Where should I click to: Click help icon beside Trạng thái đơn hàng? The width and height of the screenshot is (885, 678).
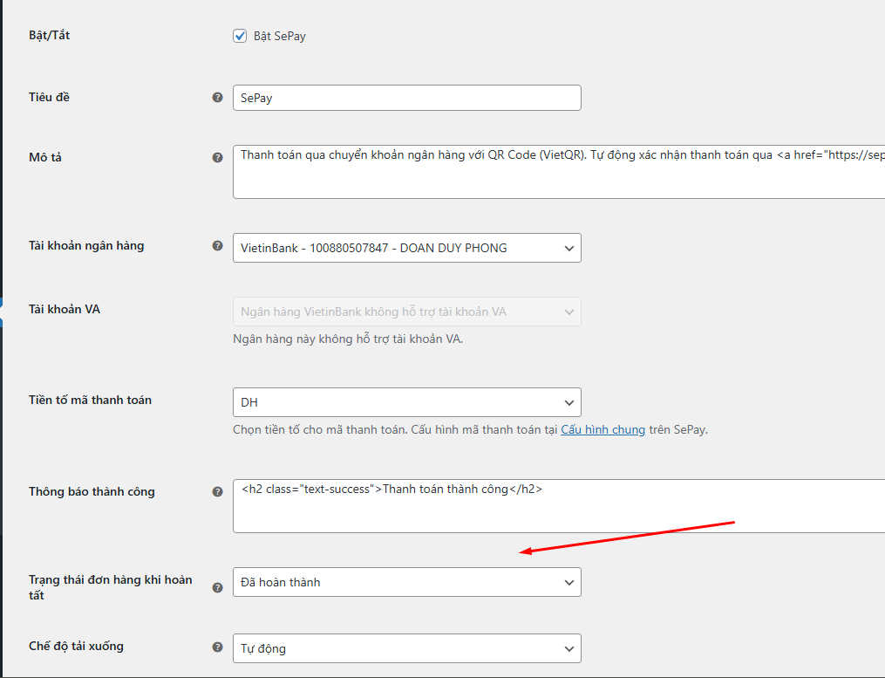[x=217, y=587]
